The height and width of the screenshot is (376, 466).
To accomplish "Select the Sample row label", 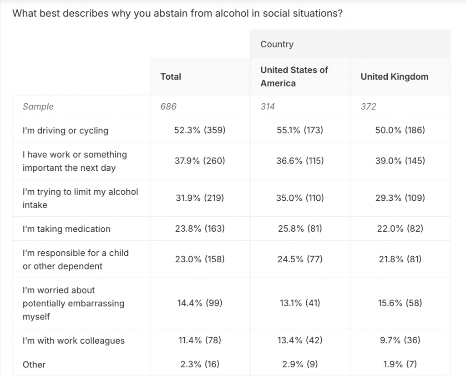I will [38, 107].
